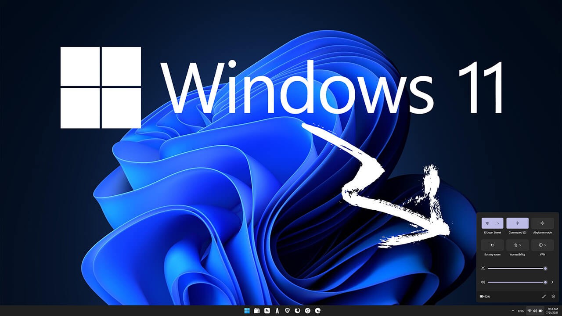
Task: Show hidden tray icons chevron
Action: [513, 311]
